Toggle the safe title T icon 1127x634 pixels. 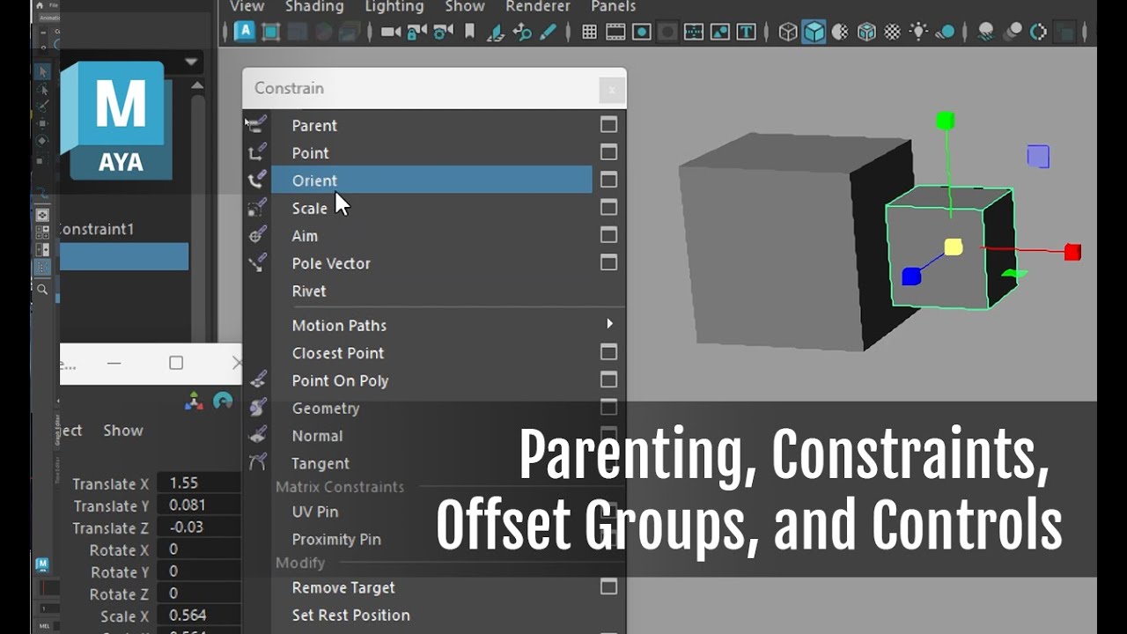pyautogui.click(x=746, y=33)
